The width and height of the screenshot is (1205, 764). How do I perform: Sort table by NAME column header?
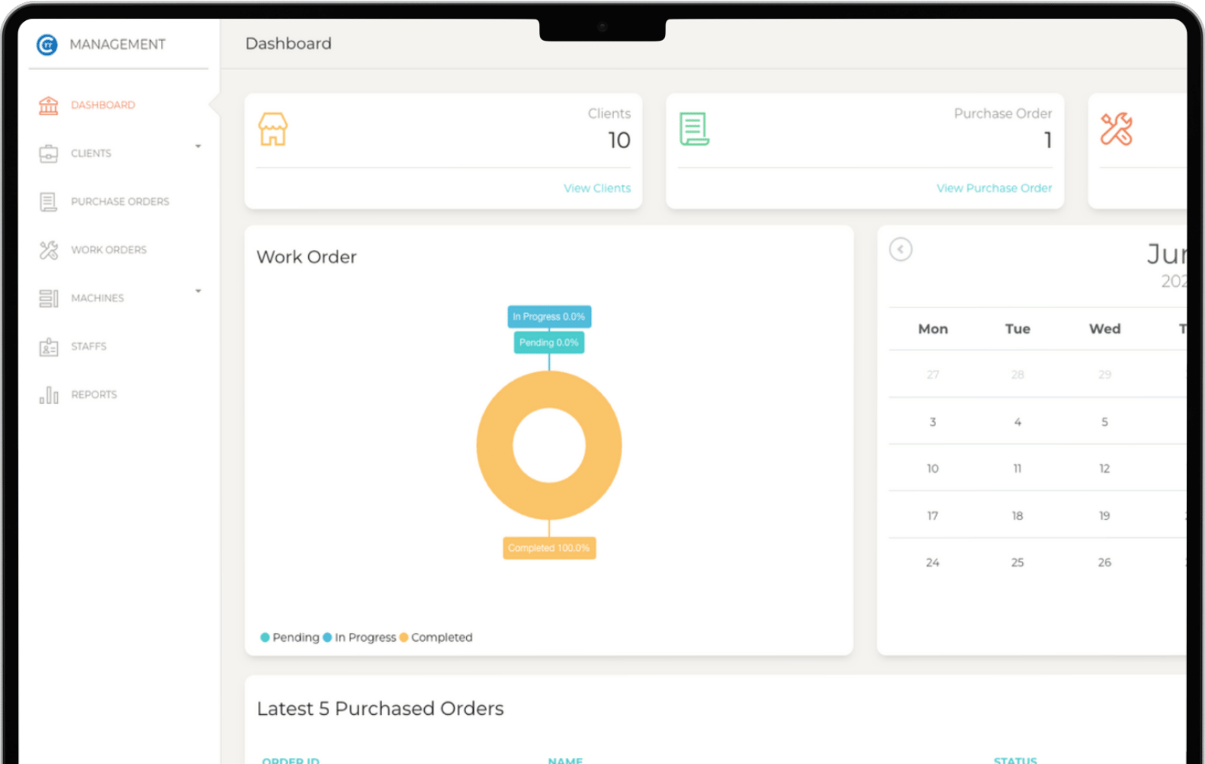(x=566, y=760)
